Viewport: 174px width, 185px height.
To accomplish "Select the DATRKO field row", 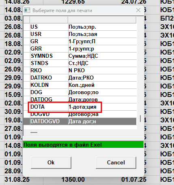I will (x=80, y=78).
